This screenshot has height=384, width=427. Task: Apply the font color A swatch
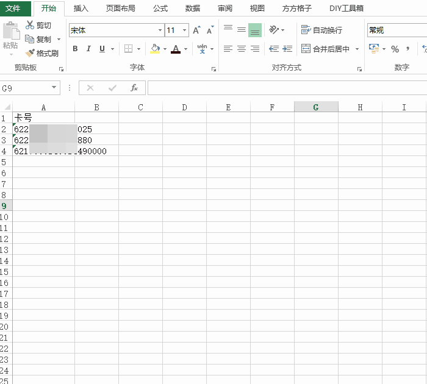click(176, 49)
